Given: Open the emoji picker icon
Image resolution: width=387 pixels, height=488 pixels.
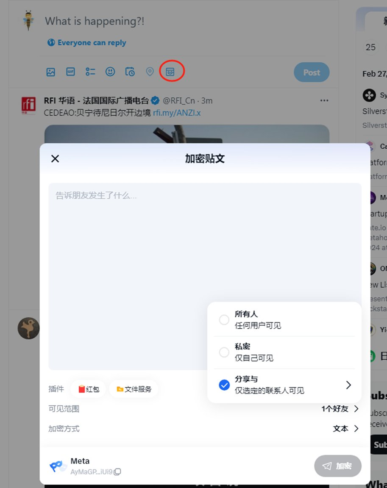Looking at the screenshot, I should point(110,72).
